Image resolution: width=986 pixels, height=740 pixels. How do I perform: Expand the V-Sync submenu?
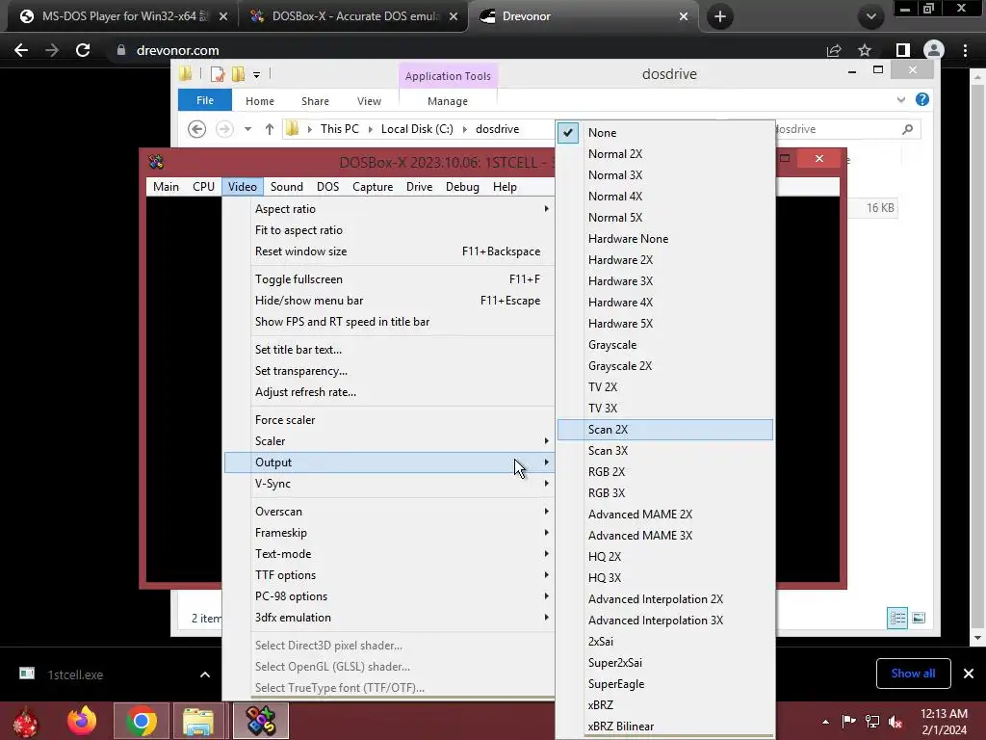pyautogui.click(x=389, y=484)
